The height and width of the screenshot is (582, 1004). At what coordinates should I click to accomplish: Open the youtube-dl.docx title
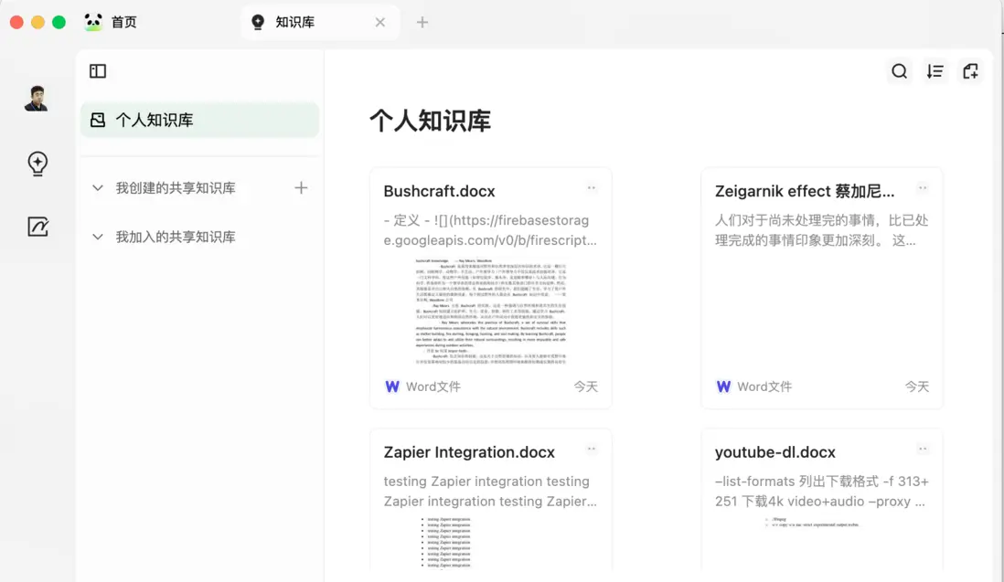pos(774,452)
